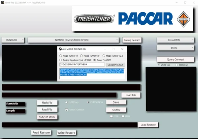
Task: Click the Query Connect button
Action: point(175,59)
